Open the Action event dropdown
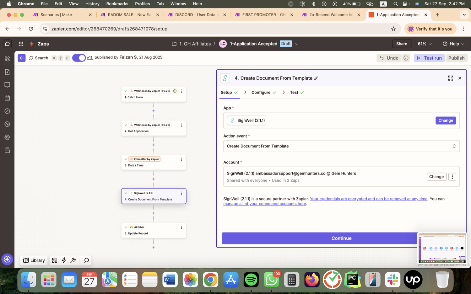Image resolution: width=471 pixels, height=294 pixels. (x=341, y=146)
